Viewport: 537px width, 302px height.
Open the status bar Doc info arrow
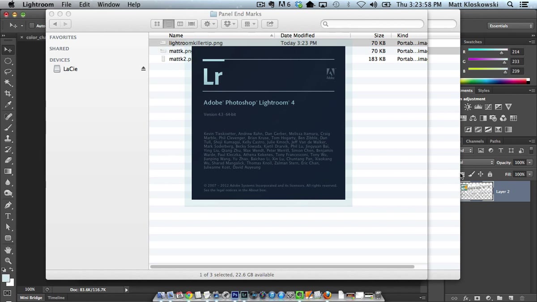[x=126, y=290]
